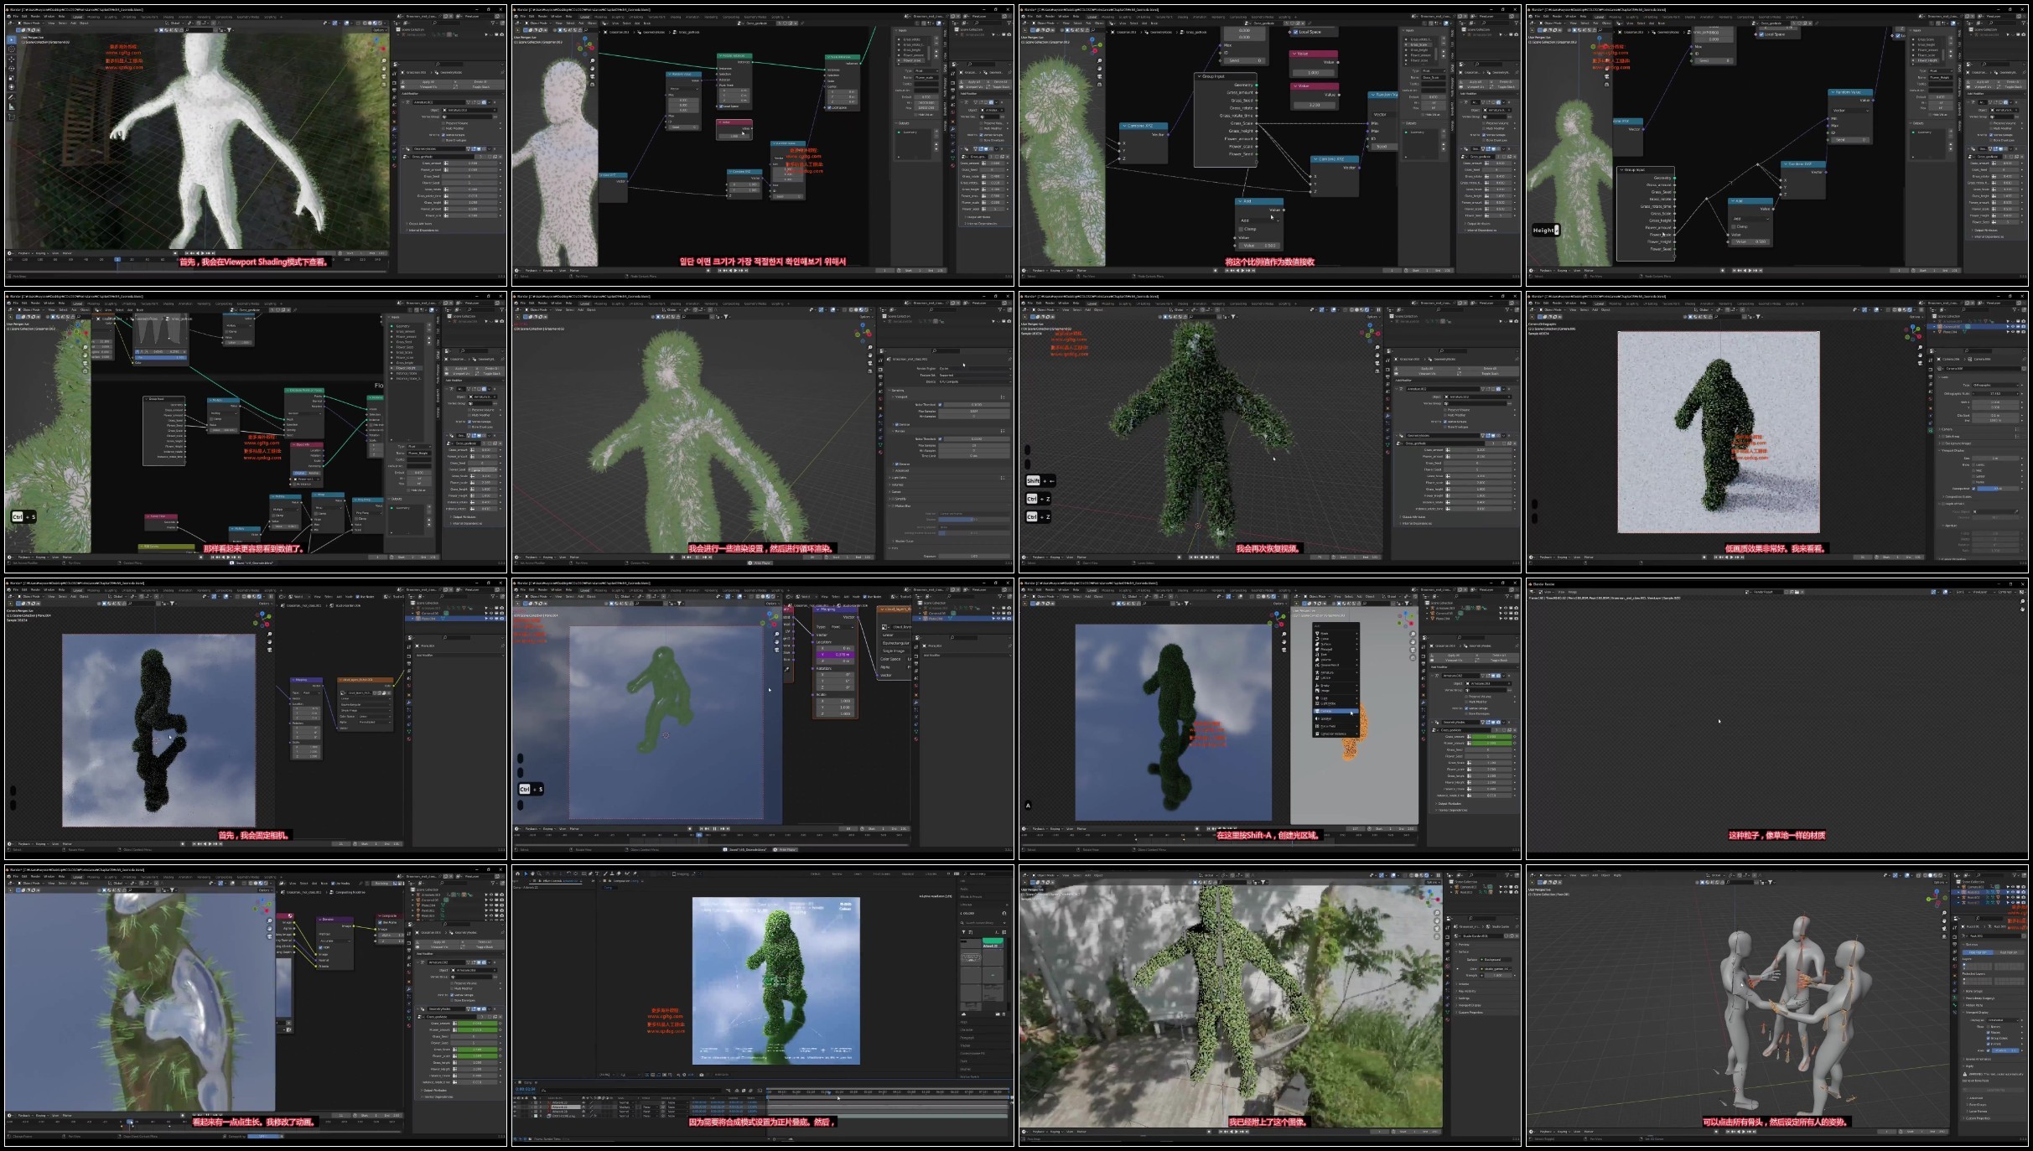Image resolution: width=2033 pixels, height=1151 pixels.
Task: Open the frame subtitled '看起来有一点点生长'
Action: (256, 1006)
